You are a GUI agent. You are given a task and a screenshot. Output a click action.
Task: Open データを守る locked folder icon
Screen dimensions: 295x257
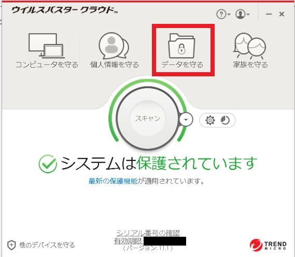pos(181,46)
